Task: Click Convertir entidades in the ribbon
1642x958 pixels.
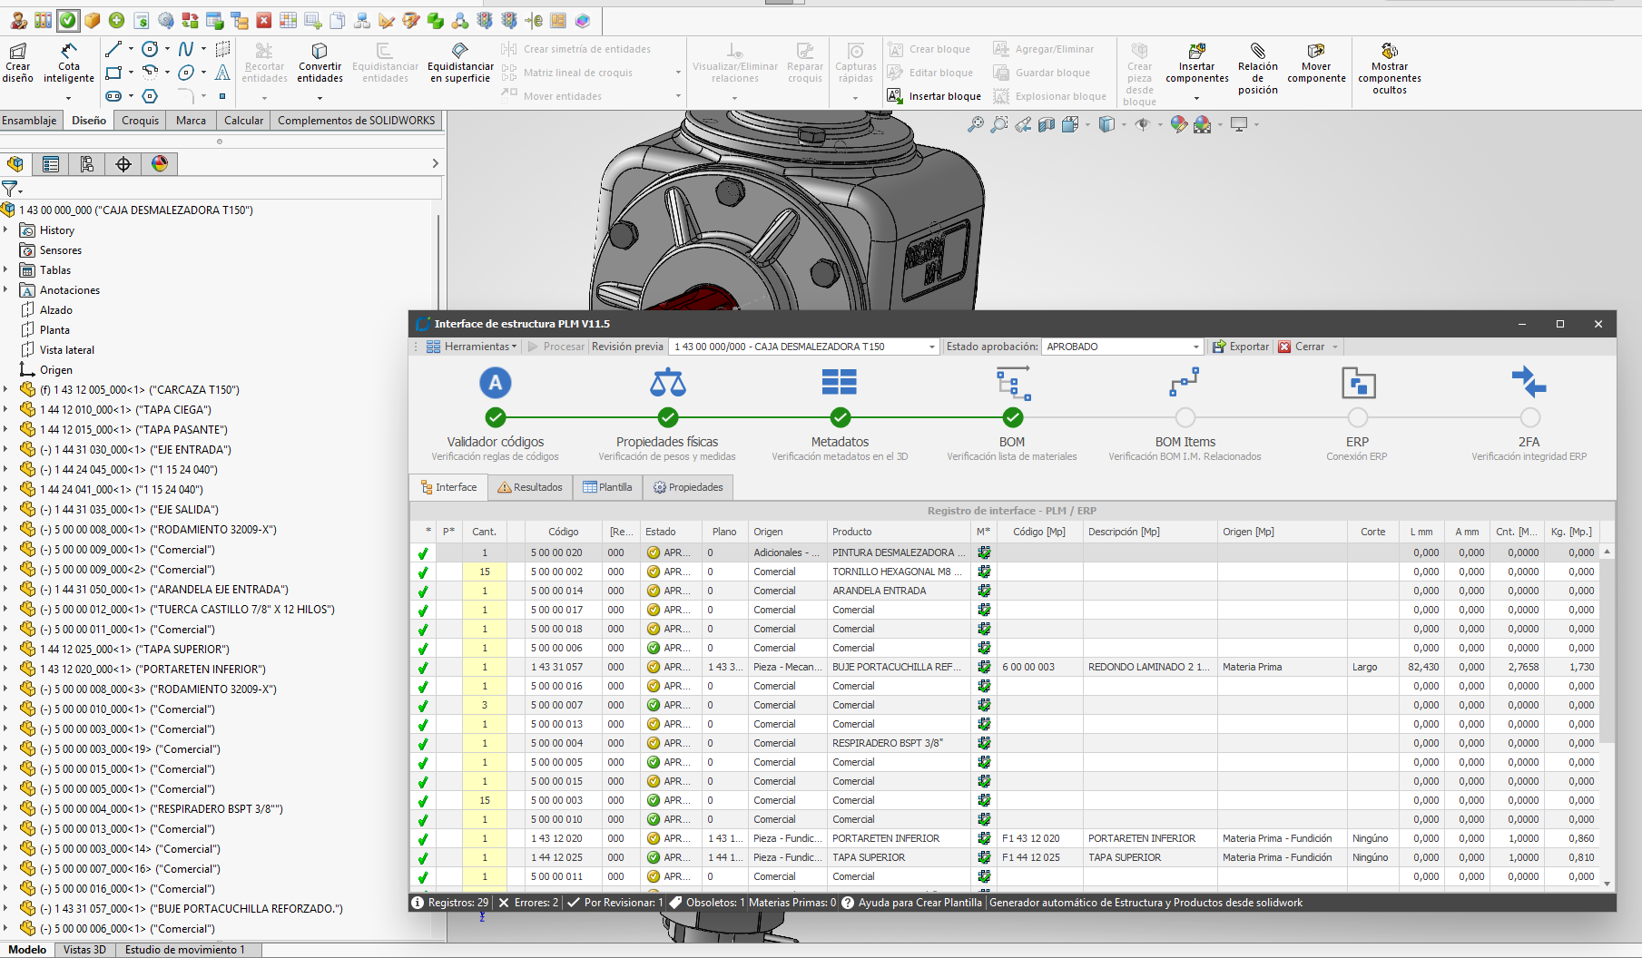Action: [x=320, y=63]
